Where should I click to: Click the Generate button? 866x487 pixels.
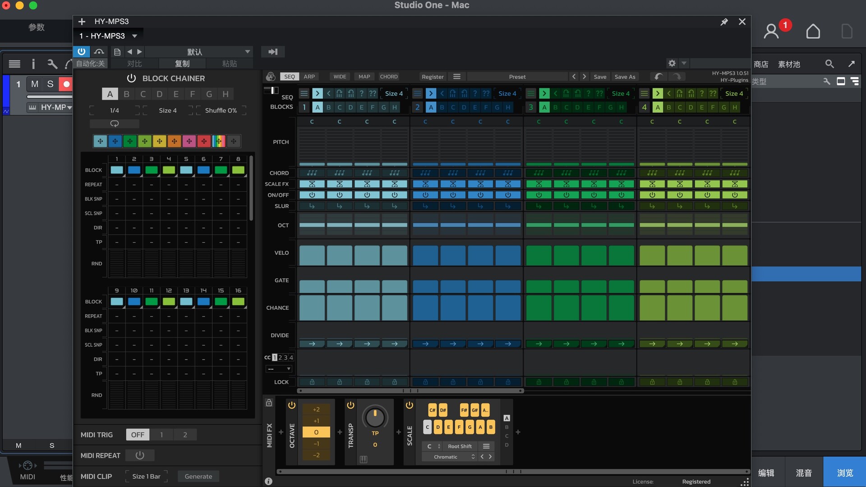click(198, 477)
